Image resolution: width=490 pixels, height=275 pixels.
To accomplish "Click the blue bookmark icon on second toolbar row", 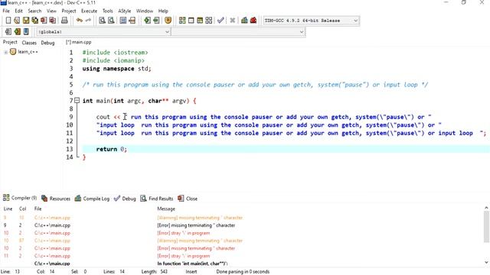I will coord(26,31).
